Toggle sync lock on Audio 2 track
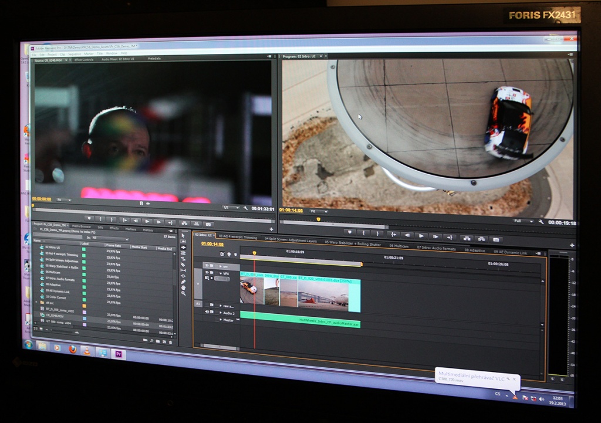Viewport: 601px width, 423px height. [211, 312]
